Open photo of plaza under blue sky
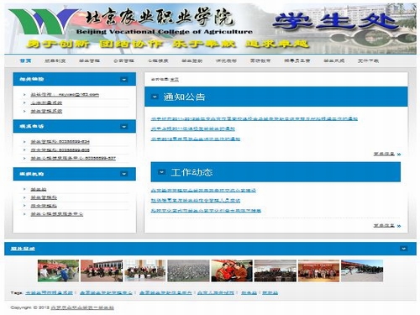The height and width of the screenshot is (315, 420). click(x=362, y=270)
